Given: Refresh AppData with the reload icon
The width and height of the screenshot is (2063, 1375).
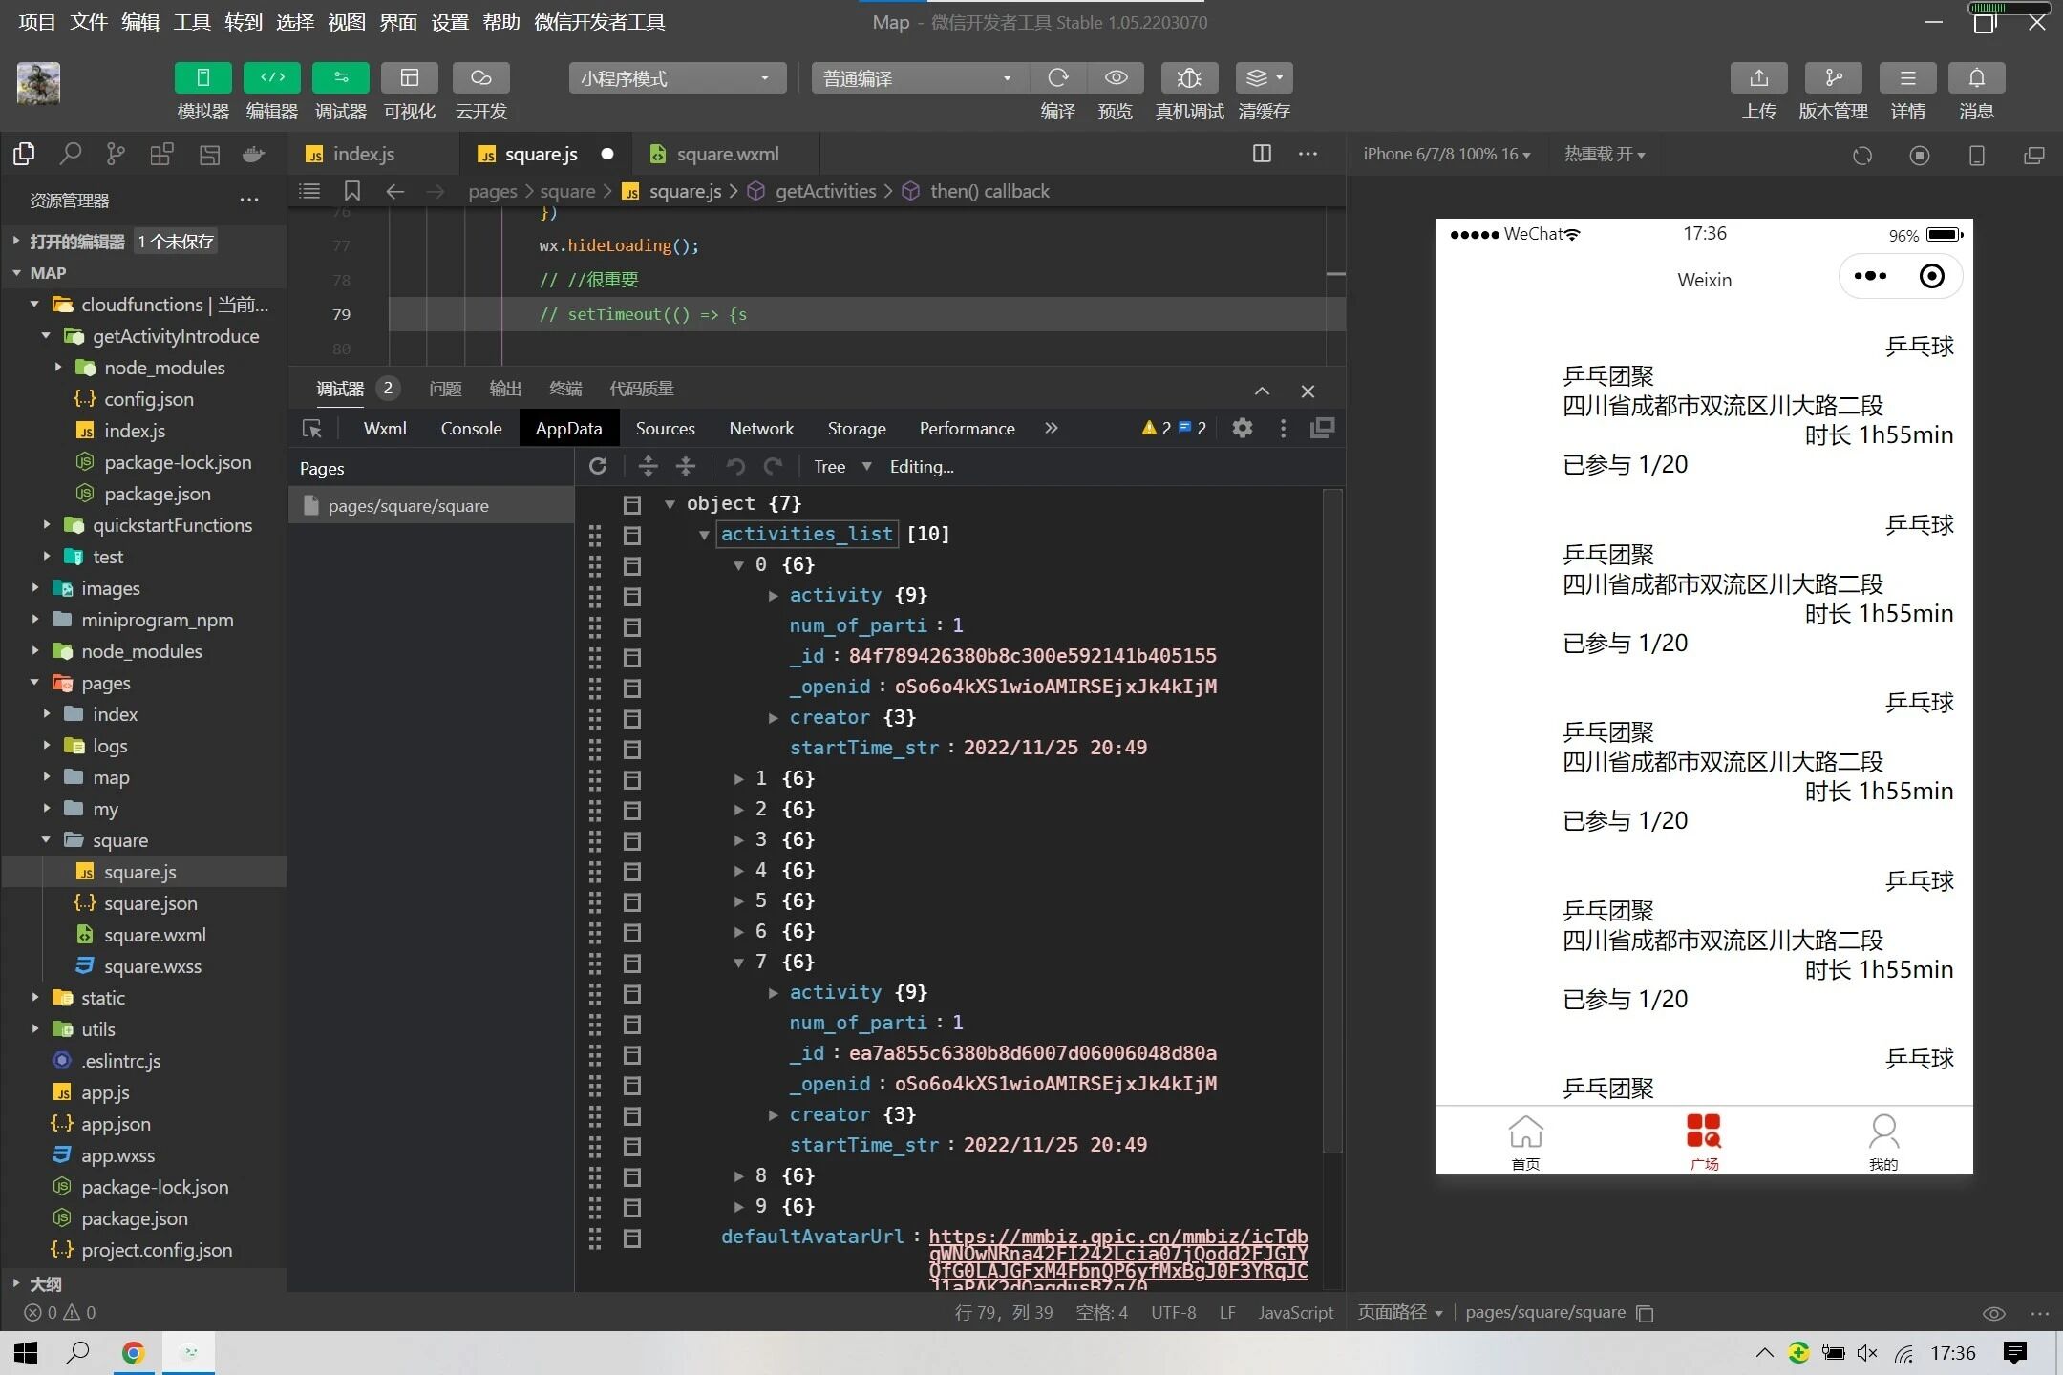Looking at the screenshot, I should 599,466.
